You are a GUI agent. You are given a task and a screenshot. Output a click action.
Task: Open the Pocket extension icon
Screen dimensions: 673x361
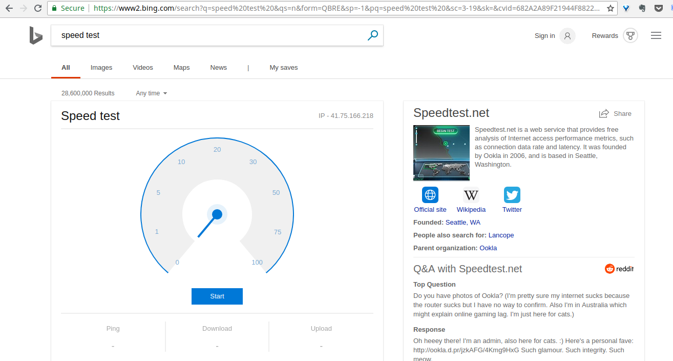click(659, 8)
